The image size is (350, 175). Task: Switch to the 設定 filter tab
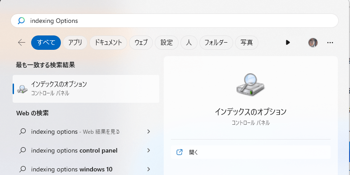click(166, 43)
